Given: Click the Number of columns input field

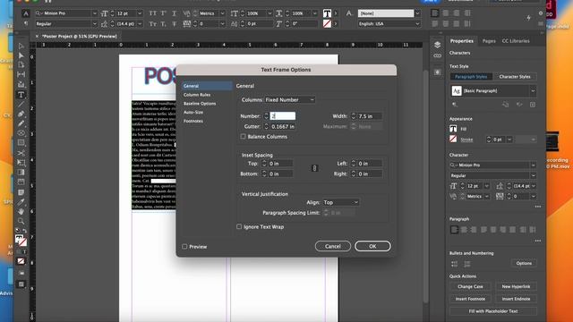Looking at the screenshot, I should tap(283, 116).
